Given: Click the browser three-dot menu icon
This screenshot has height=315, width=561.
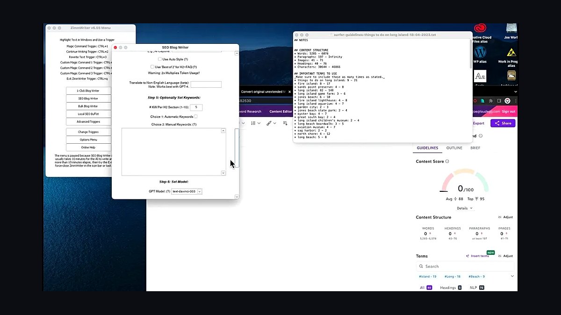Looking at the screenshot, I should pyautogui.click(x=515, y=100).
